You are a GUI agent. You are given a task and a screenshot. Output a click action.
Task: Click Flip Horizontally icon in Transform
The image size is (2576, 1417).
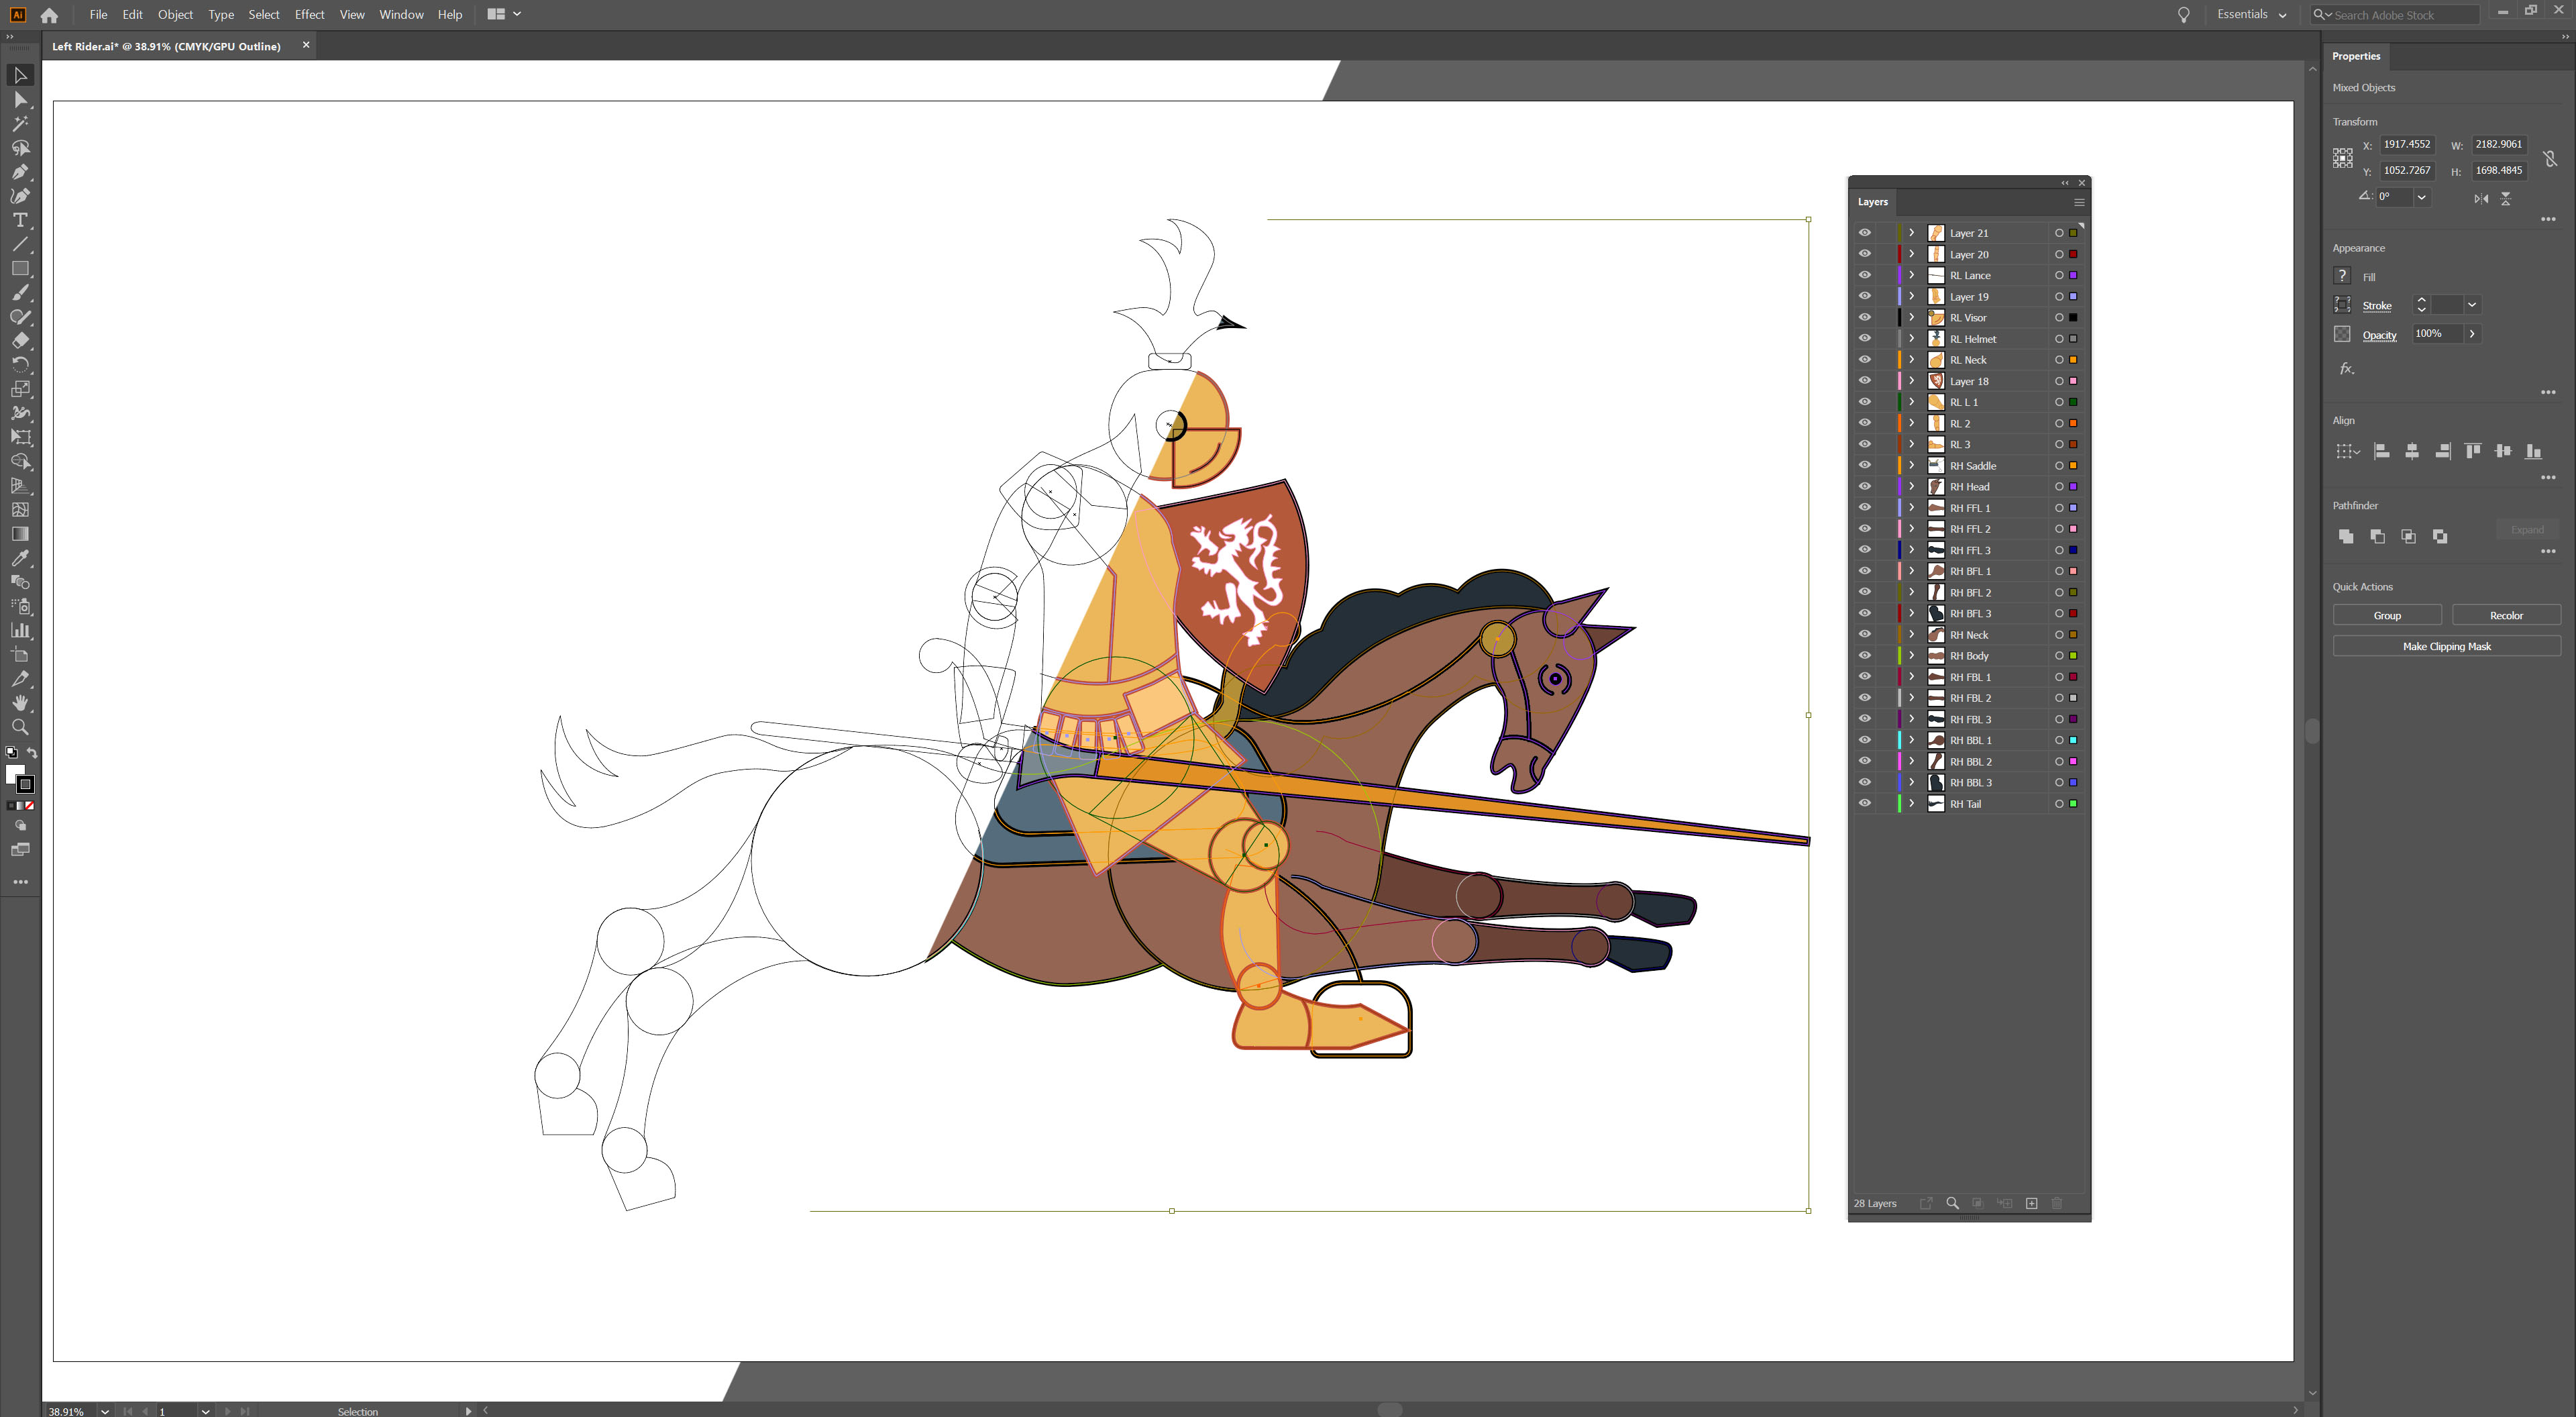coord(2481,198)
